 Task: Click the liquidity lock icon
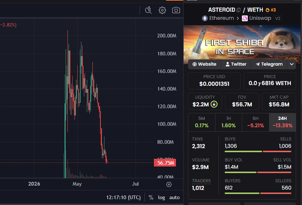214,105
